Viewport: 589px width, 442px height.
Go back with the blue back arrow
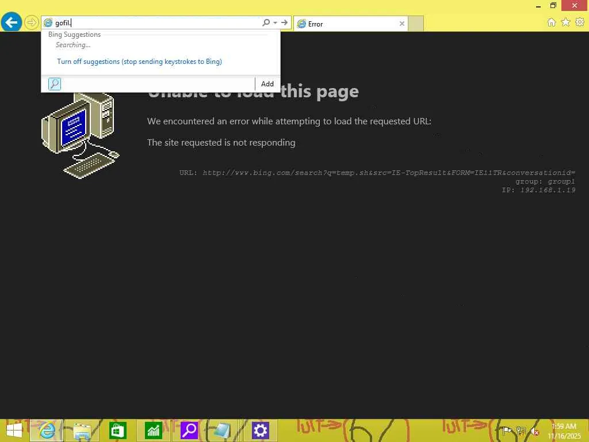coord(12,22)
